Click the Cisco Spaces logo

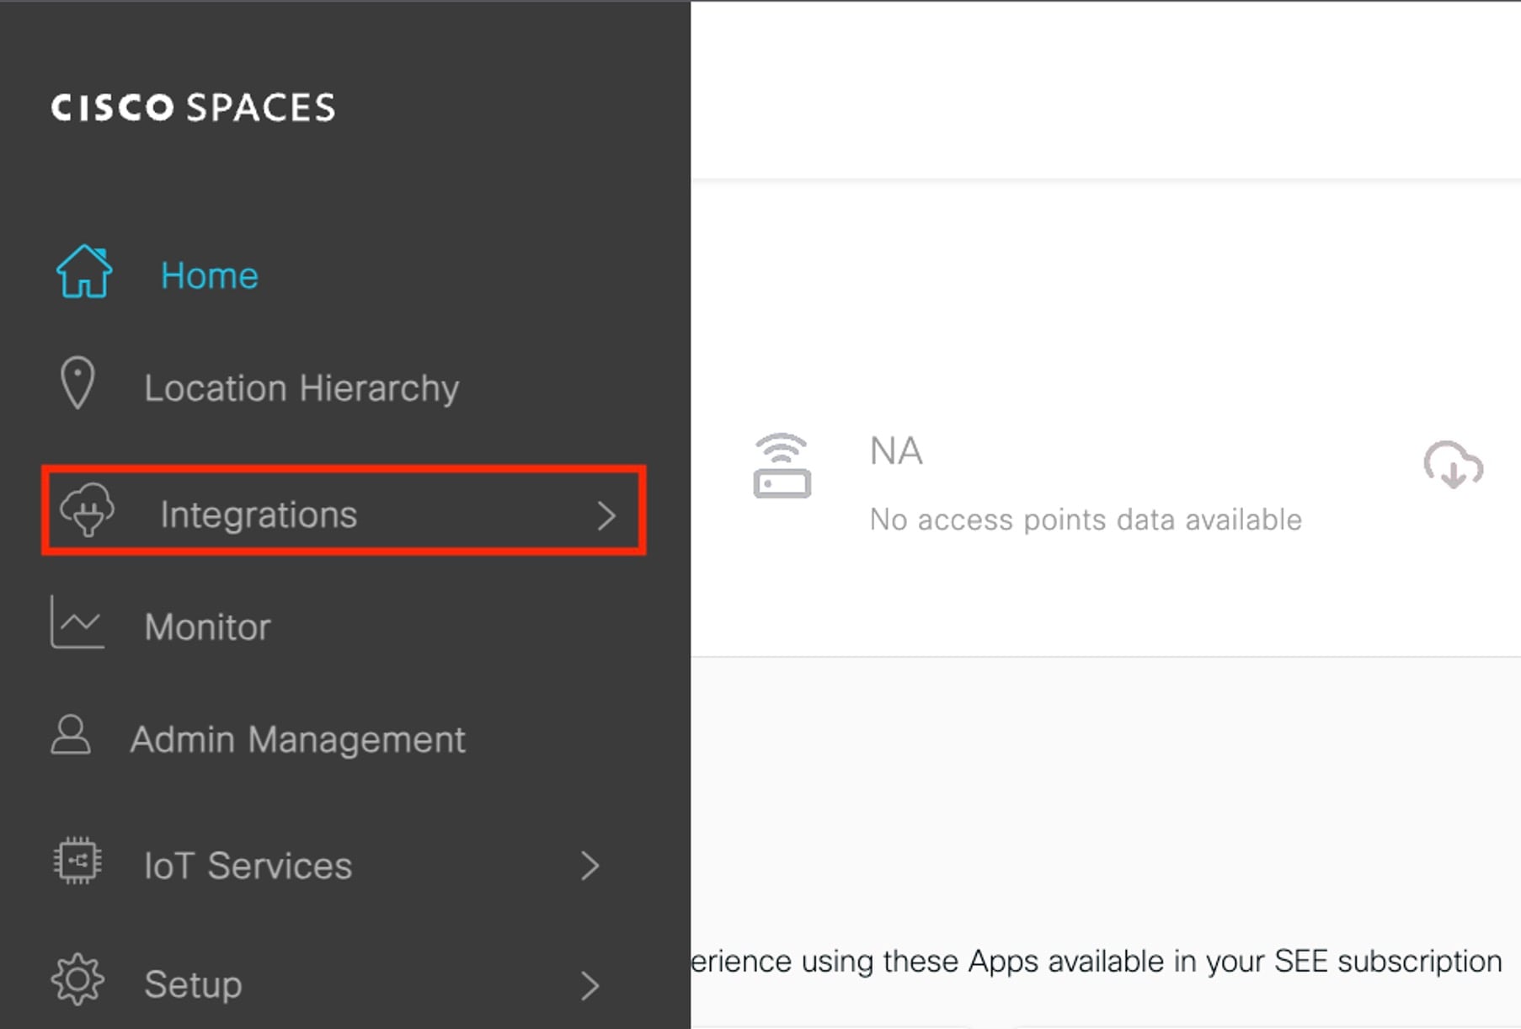(x=193, y=108)
